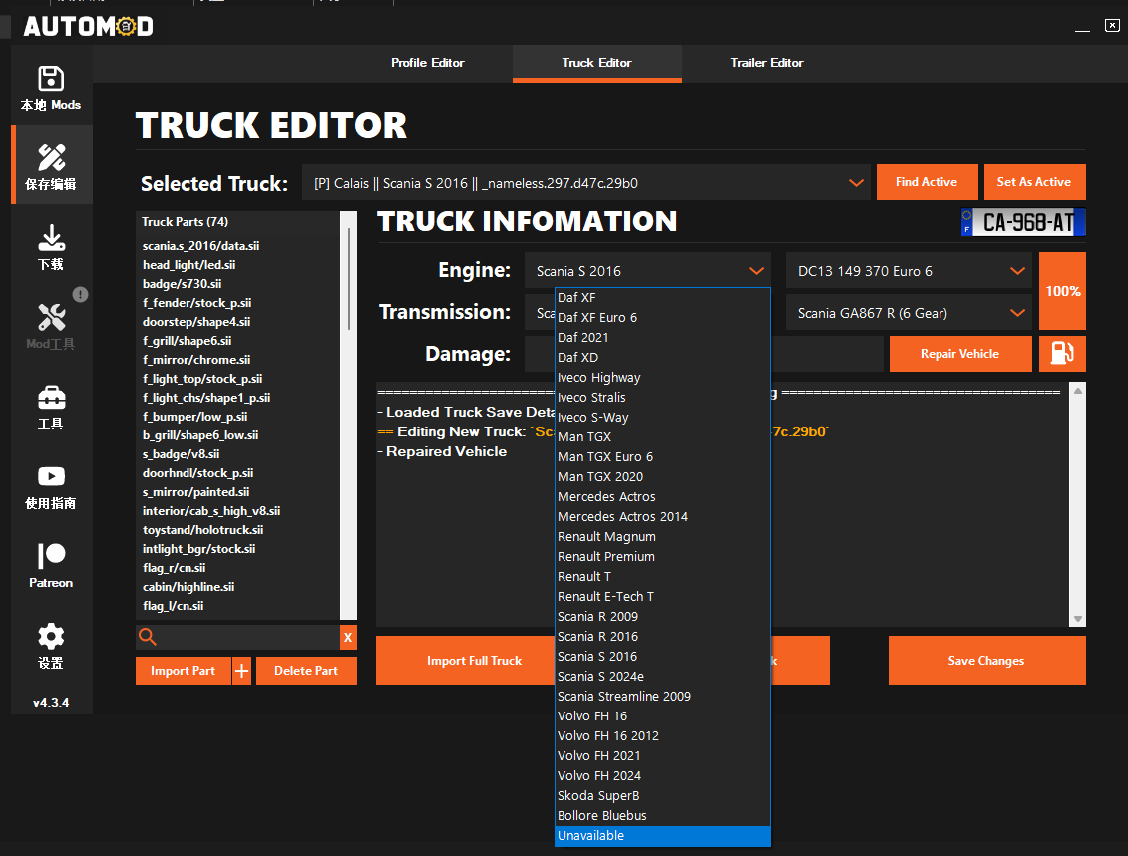
Task: Open the 使用指南 video guide
Action: click(50, 486)
